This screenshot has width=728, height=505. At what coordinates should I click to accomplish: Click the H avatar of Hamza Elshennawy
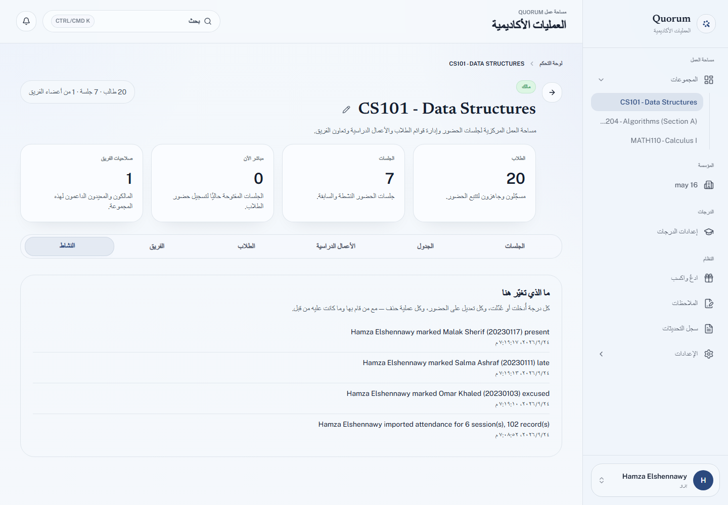coord(703,480)
